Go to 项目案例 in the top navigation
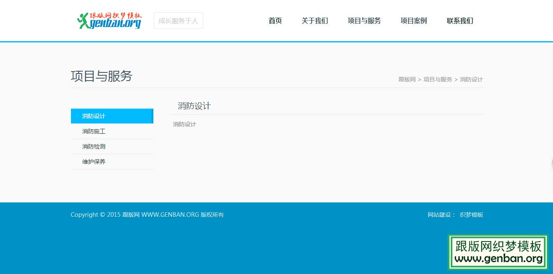 413,21
